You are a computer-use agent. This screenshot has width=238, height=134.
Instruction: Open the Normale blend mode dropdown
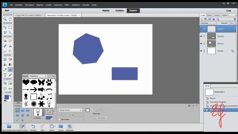[209, 23]
